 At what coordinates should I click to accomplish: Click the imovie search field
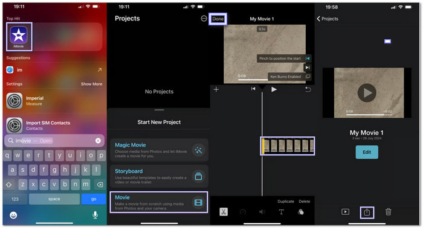(x=54, y=141)
